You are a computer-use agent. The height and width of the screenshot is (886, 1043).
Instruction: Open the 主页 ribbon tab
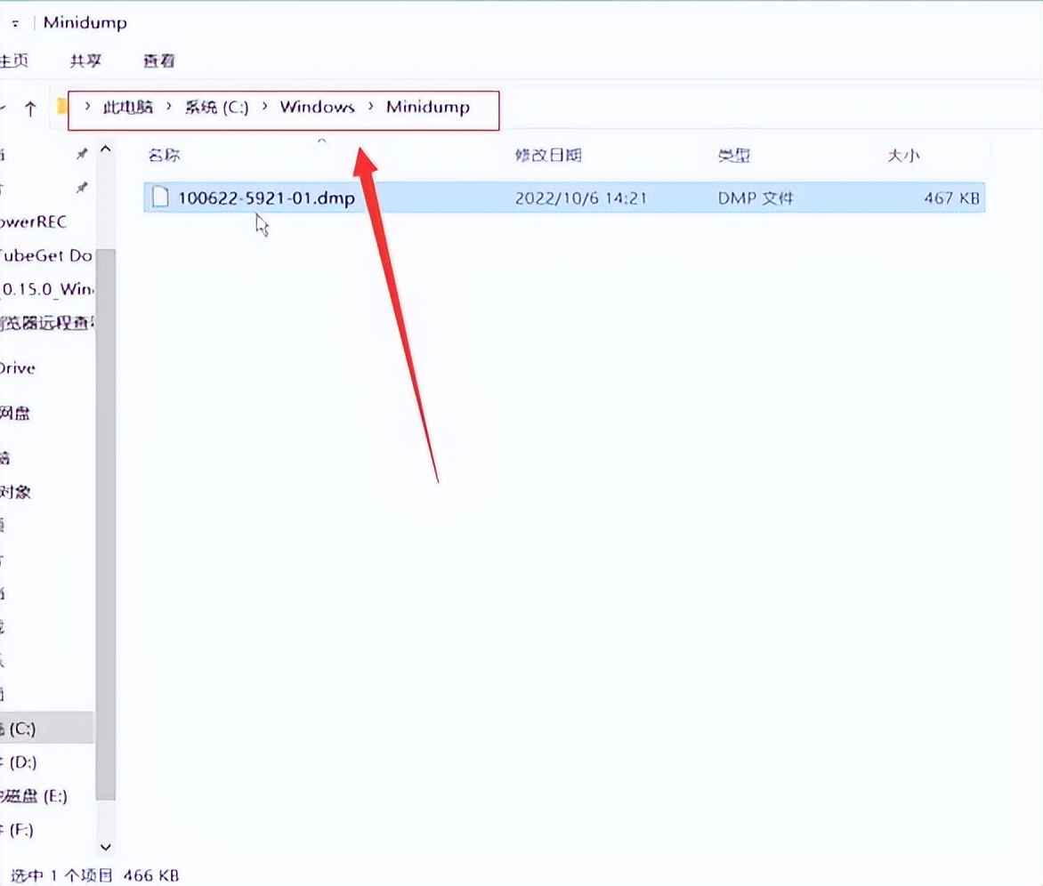click(14, 61)
